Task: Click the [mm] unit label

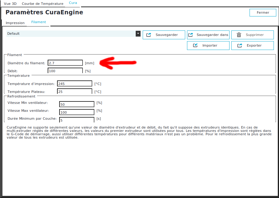Action: tap(90, 63)
